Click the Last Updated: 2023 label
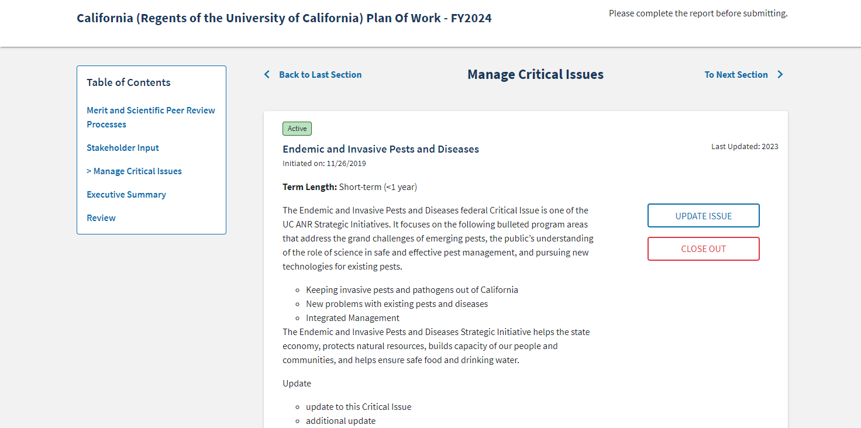 click(745, 147)
